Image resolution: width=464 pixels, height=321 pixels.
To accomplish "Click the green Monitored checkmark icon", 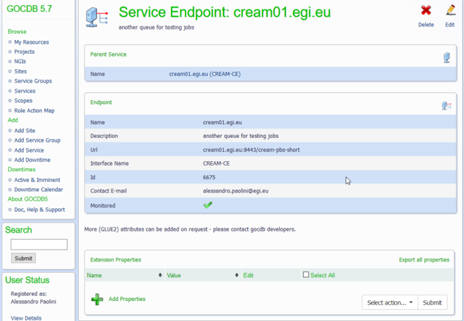I will coord(208,205).
